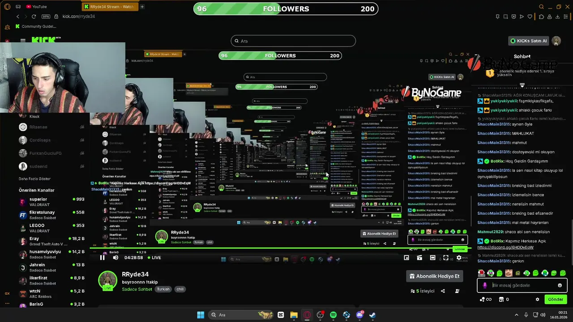Screen dimensions: 573x322
Task: Open the LEGOO recommended channel
Action: [51, 228]
